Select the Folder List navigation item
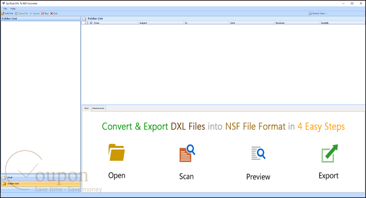 pos(40,183)
